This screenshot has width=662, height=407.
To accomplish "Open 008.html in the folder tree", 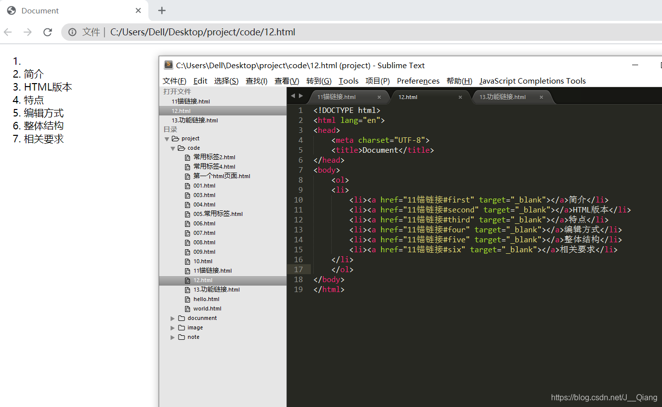I will [x=204, y=242].
